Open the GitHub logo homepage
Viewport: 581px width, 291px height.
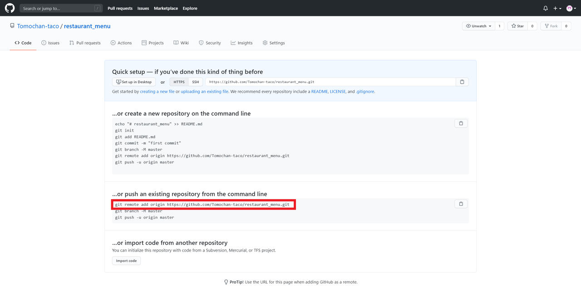10,8
